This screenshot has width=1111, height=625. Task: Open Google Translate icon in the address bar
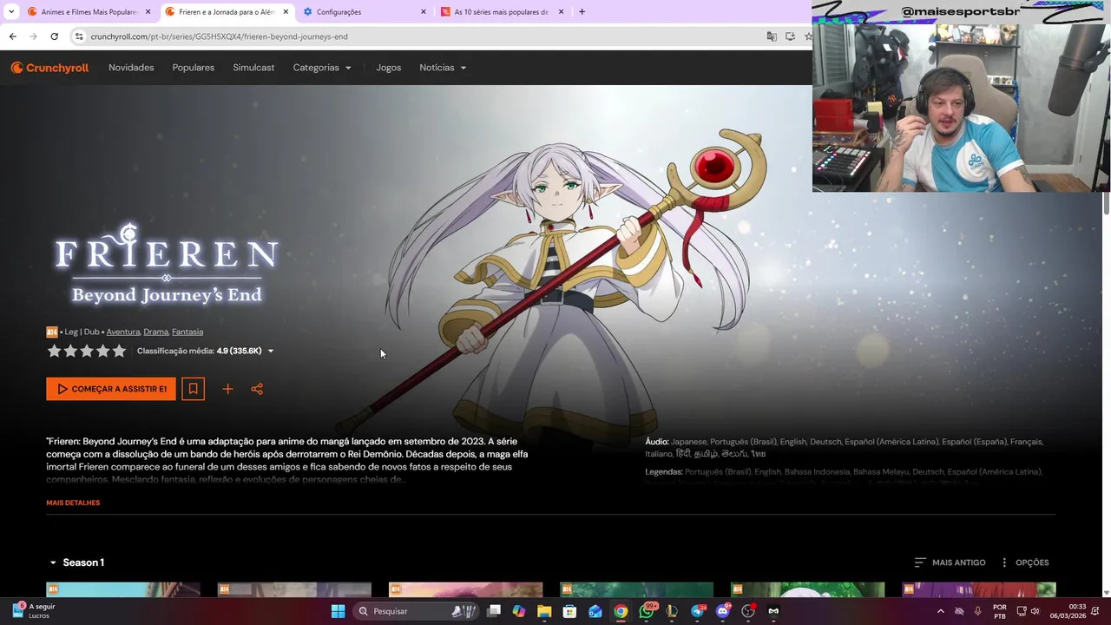coord(772,36)
